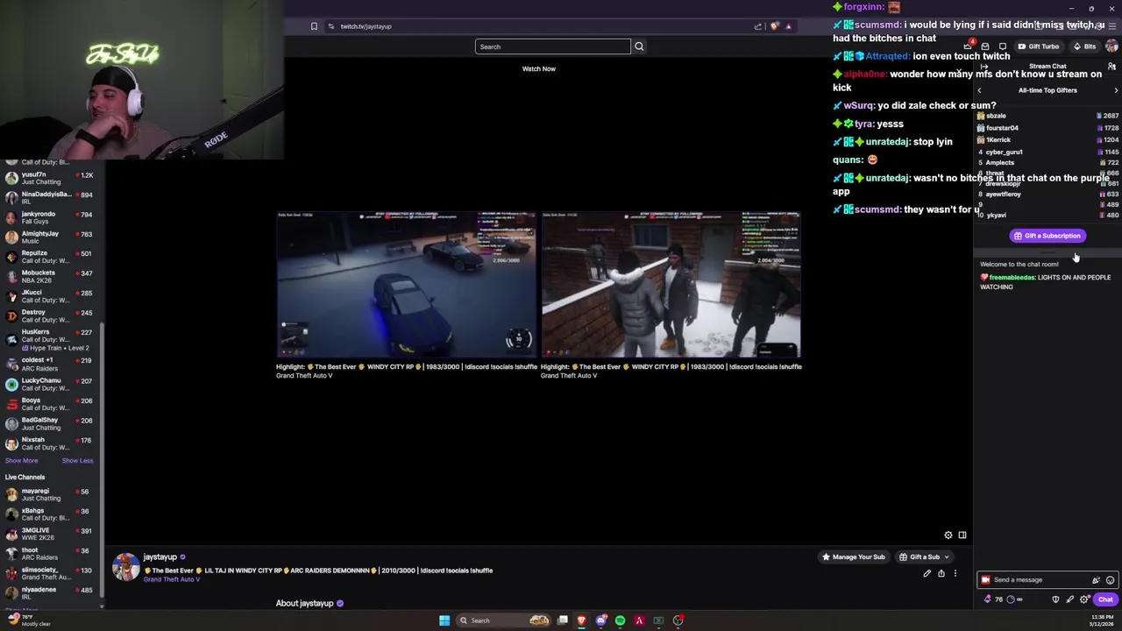
Task: Open mayaregi Just Chatting live channel
Action: pyautogui.click(x=51, y=494)
